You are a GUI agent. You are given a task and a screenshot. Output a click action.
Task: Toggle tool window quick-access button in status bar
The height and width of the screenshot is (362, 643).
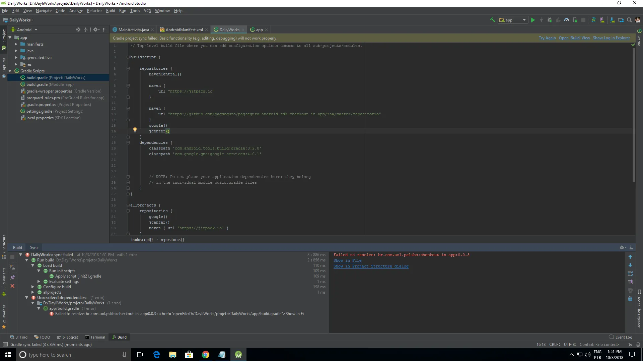(5, 345)
